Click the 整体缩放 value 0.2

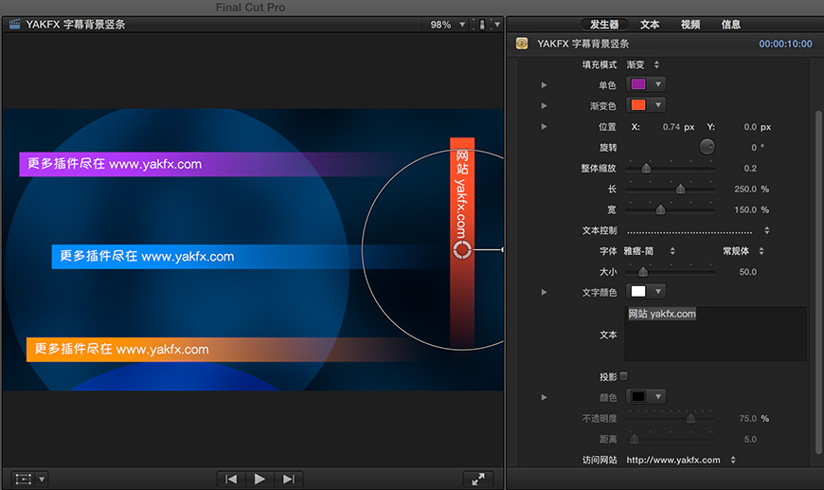[750, 169]
